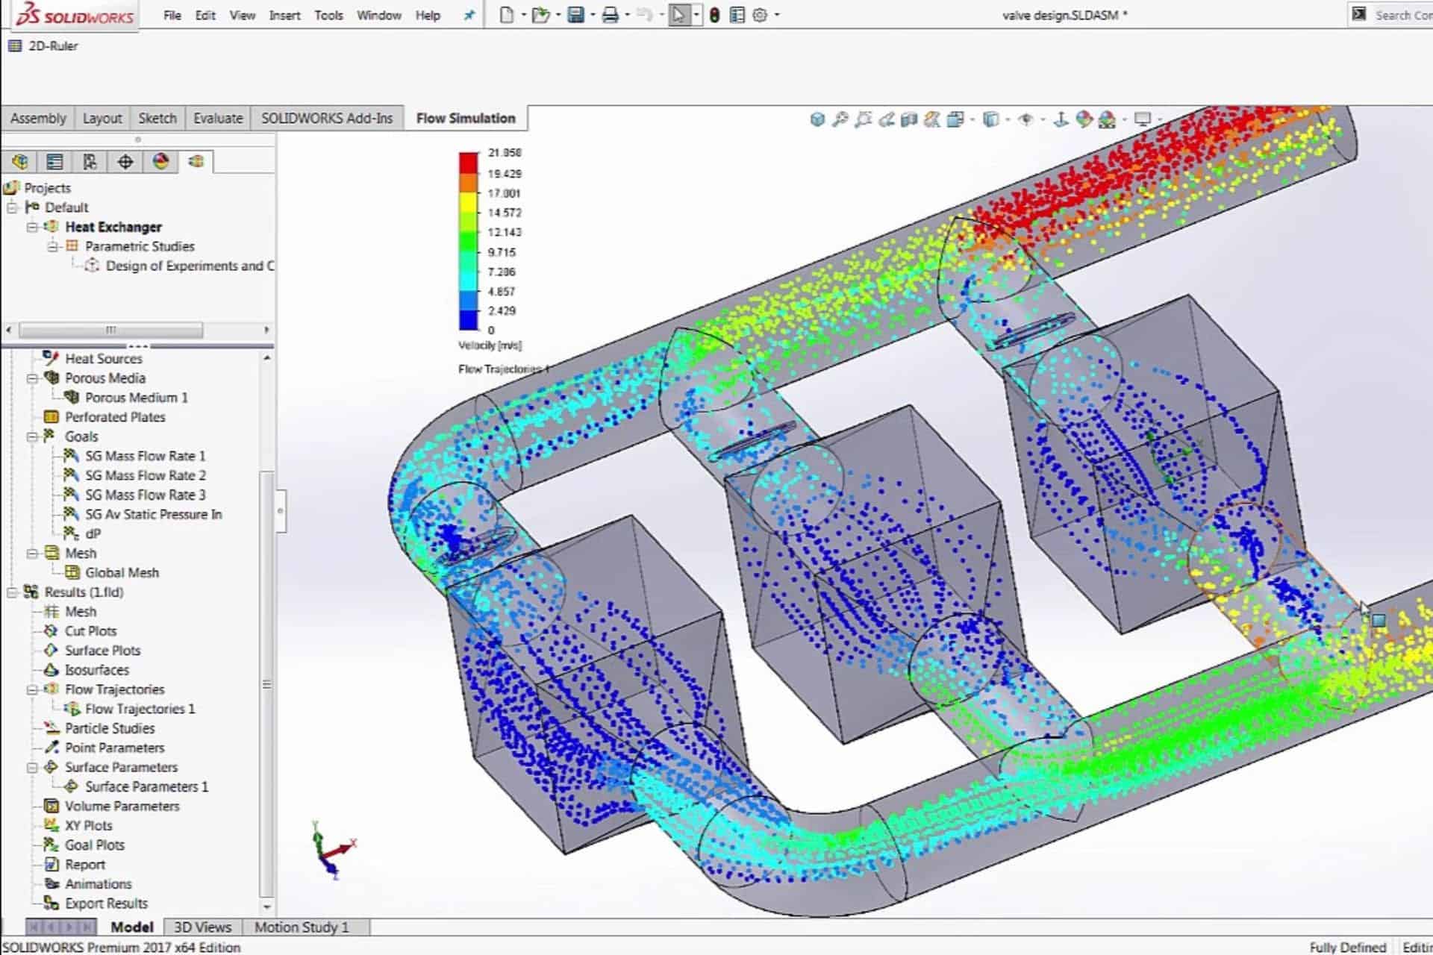Viewport: 1433px width, 955px height.
Task: Open the ConfigurationManager tab icon
Action: (90, 162)
